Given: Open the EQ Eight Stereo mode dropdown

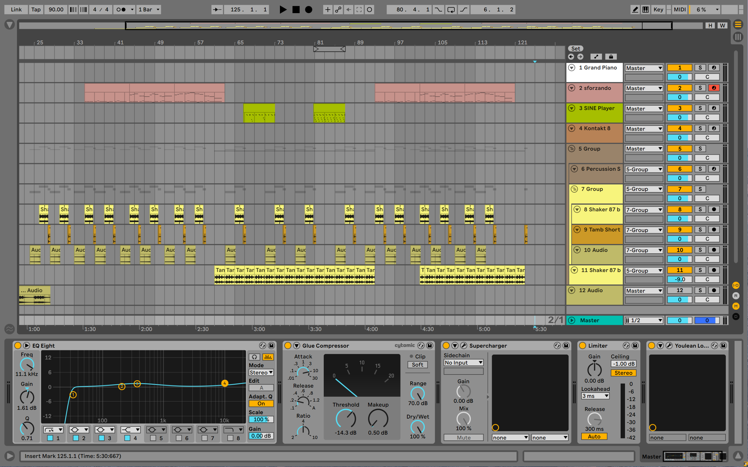Looking at the screenshot, I should [261, 372].
